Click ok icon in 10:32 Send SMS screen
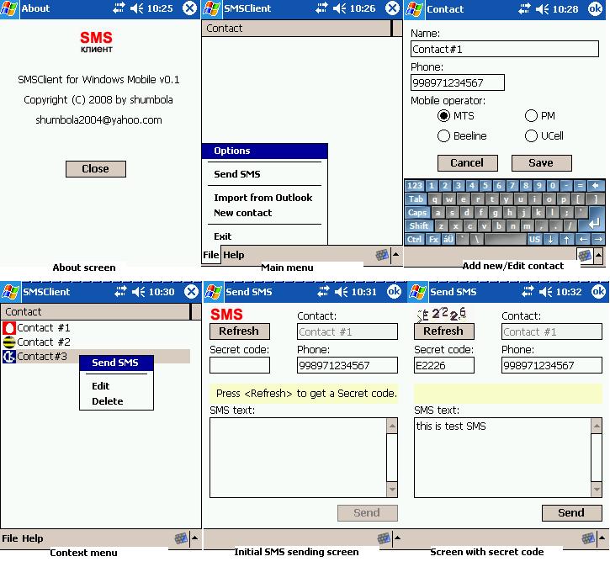This screenshot has width=610, height=567. [x=598, y=291]
